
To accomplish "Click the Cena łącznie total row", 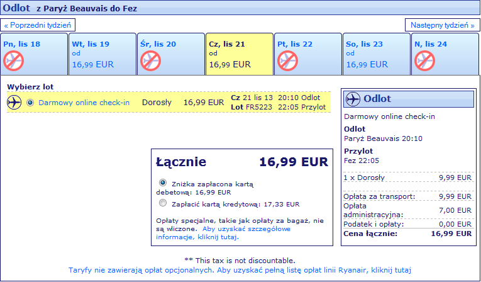I will (407, 234).
